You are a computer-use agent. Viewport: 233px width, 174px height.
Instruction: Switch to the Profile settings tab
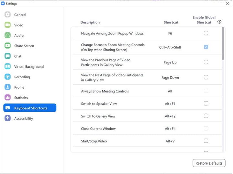tap(19, 87)
